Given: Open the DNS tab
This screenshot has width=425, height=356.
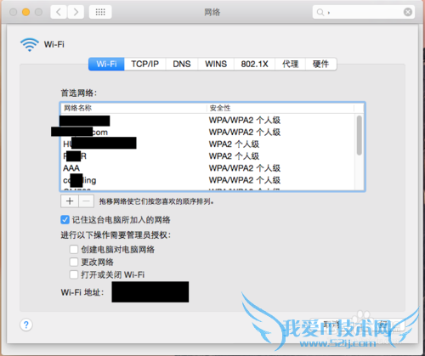Looking at the screenshot, I should pyautogui.click(x=182, y=64).
